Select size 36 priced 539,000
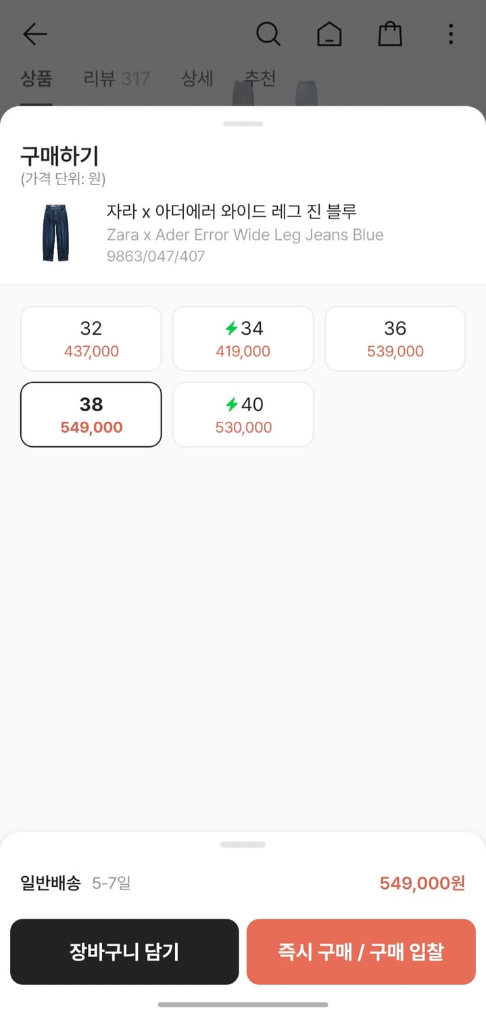This screenshot has height=1014, width=486. pos(395,339)
